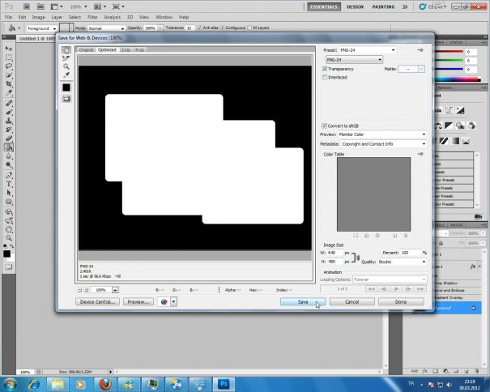Open the Metadata dropdown
This screenshot has width=490, height=392.
coord(383,144)
